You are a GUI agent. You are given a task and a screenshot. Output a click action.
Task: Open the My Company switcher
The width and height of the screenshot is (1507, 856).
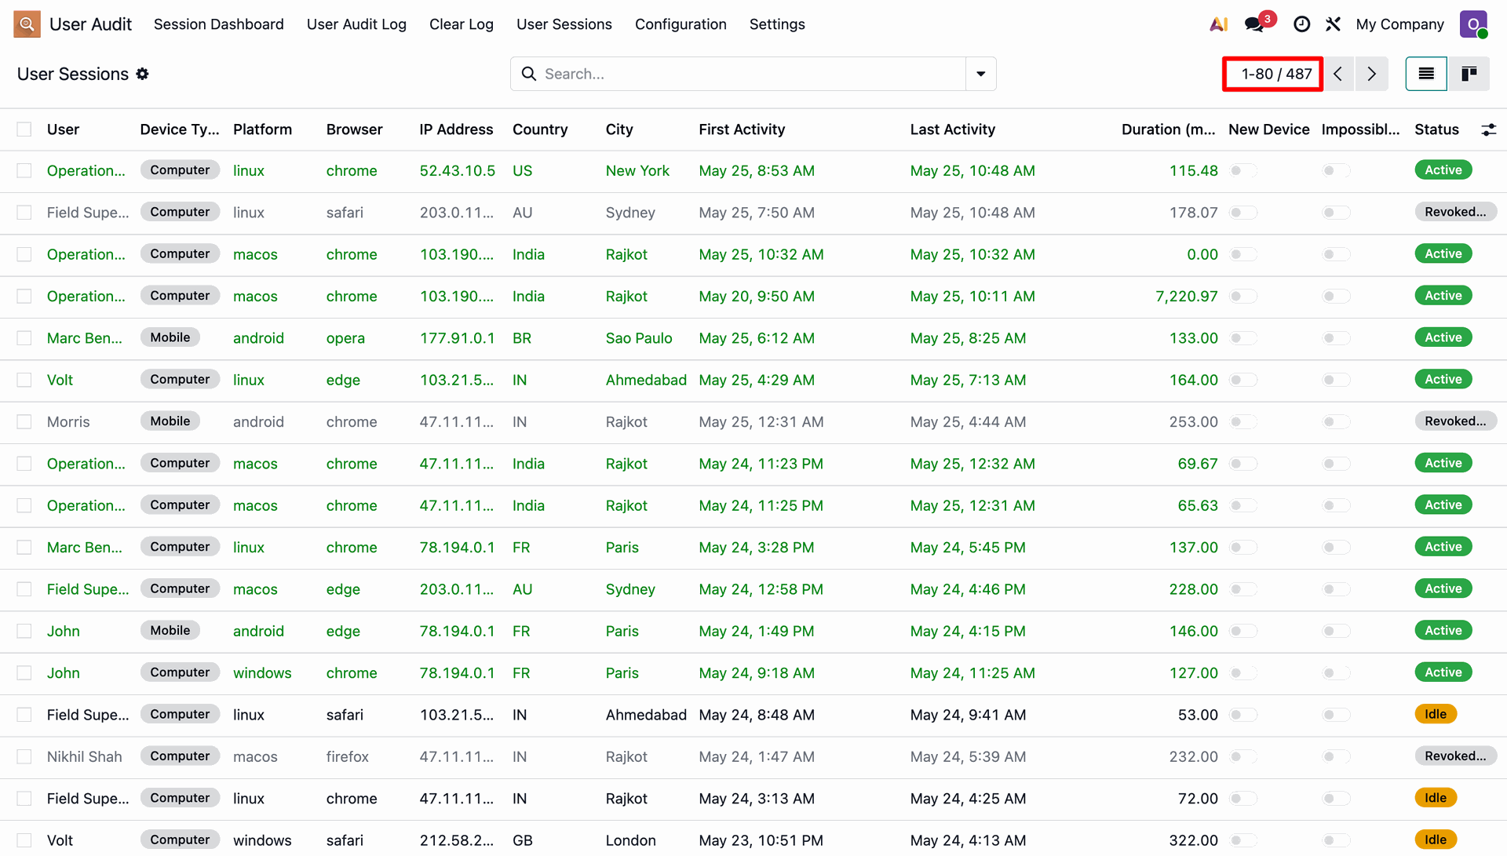point(1399,24)
